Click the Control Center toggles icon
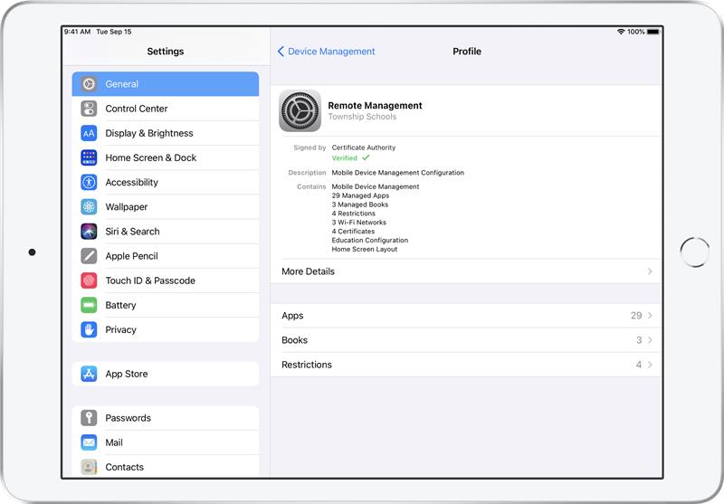This screenshot has width=724, height=504. 89,109
